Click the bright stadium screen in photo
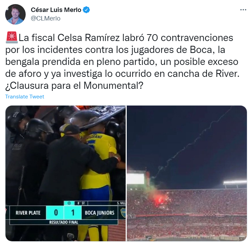 (136, 179)
